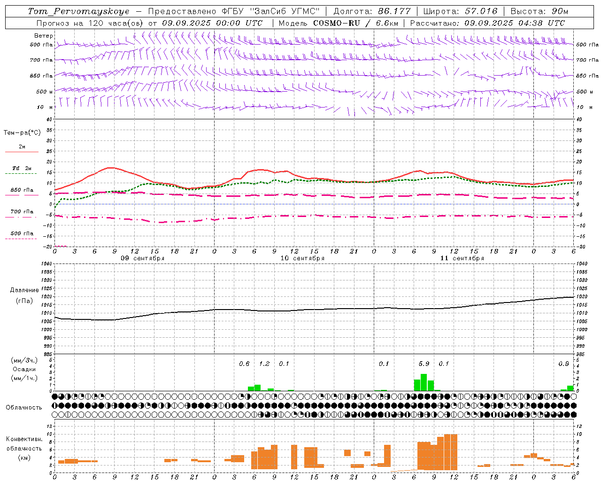Screen dimensions: 601x481
Task: Click the 11 сентября date label
Action: tap(462, 258)
